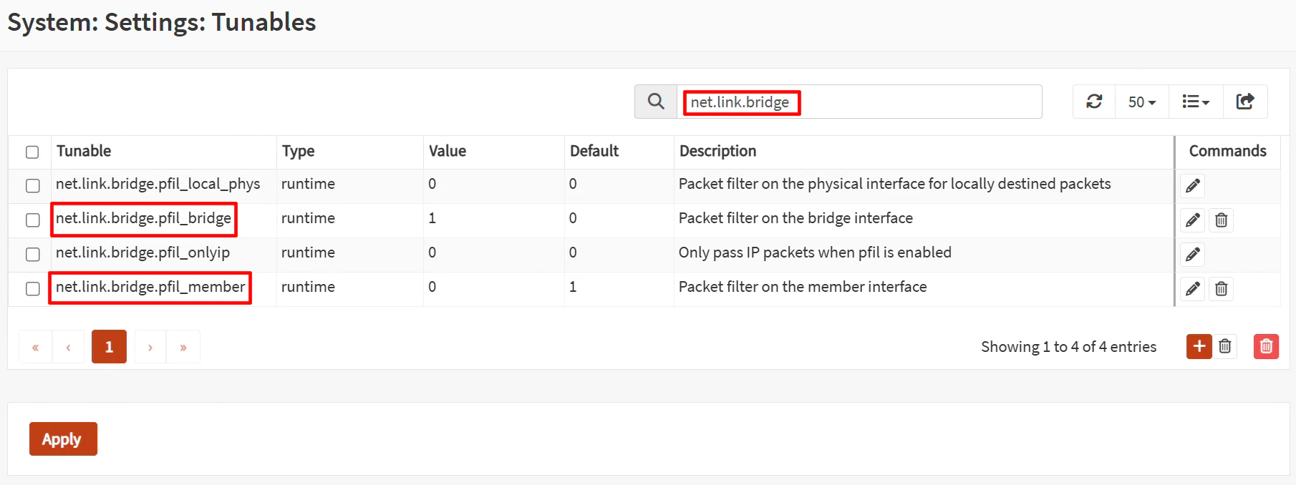The height and width of the screenshot is (485, 1296).
Task: Edit the pfil_onlyip tunable with the pencil icon
Action: click(x=1193, y=255)
